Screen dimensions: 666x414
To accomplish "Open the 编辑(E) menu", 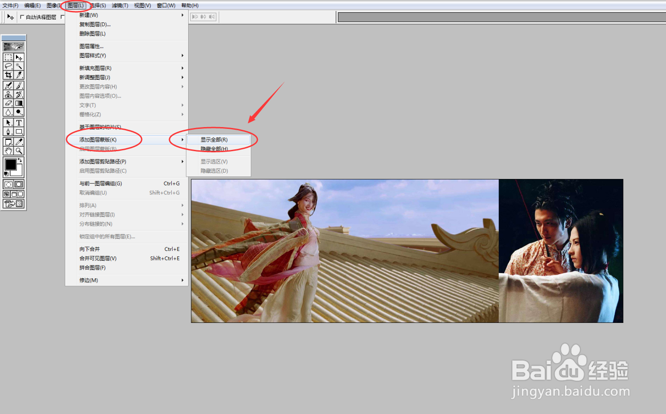I will click(32, 5).
